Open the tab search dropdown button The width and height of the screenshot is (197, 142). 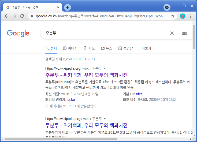click(167, 7)
